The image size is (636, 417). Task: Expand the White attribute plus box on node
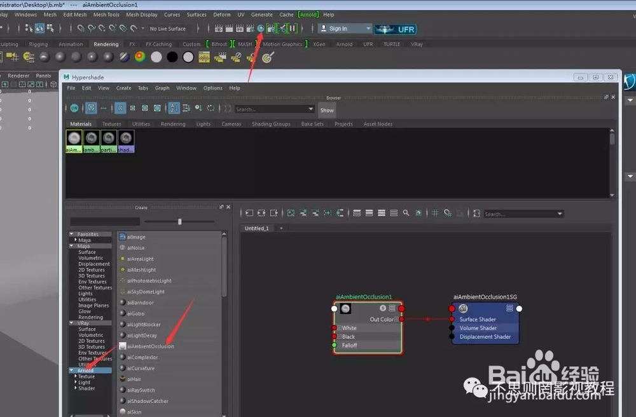point(340,328)
